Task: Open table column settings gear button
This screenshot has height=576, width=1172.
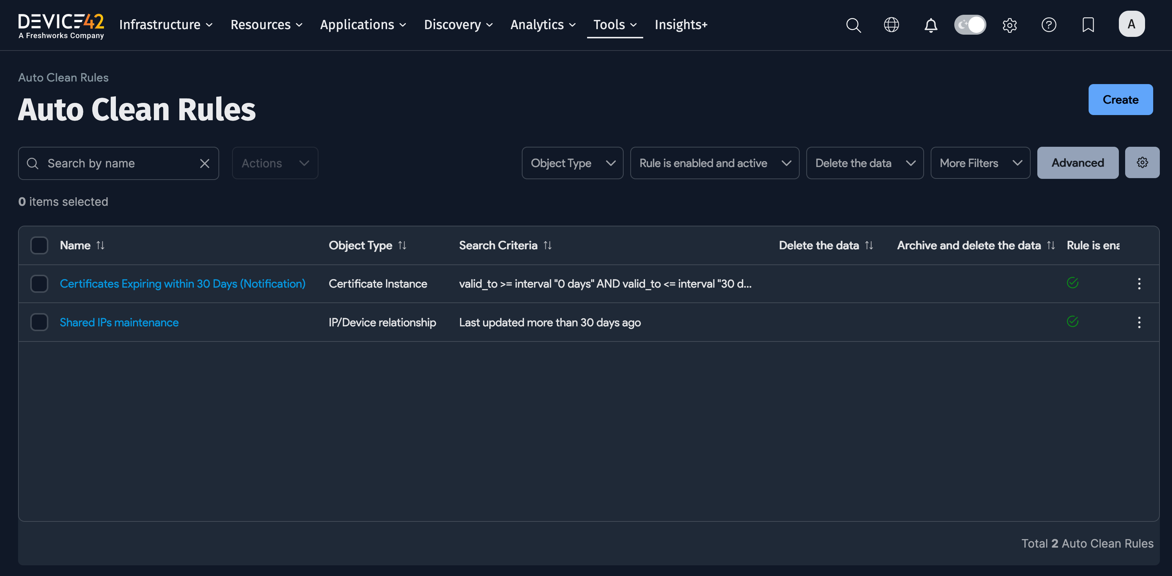Action: point(1142,163)
